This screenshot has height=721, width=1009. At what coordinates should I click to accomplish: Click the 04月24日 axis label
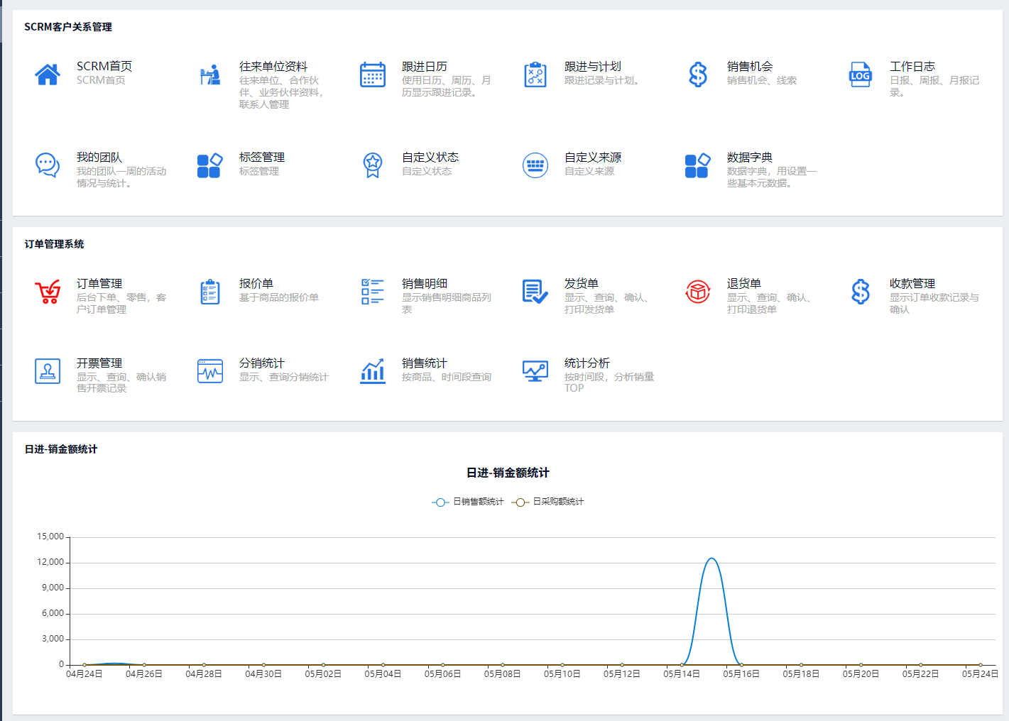[x=84, y=674]
